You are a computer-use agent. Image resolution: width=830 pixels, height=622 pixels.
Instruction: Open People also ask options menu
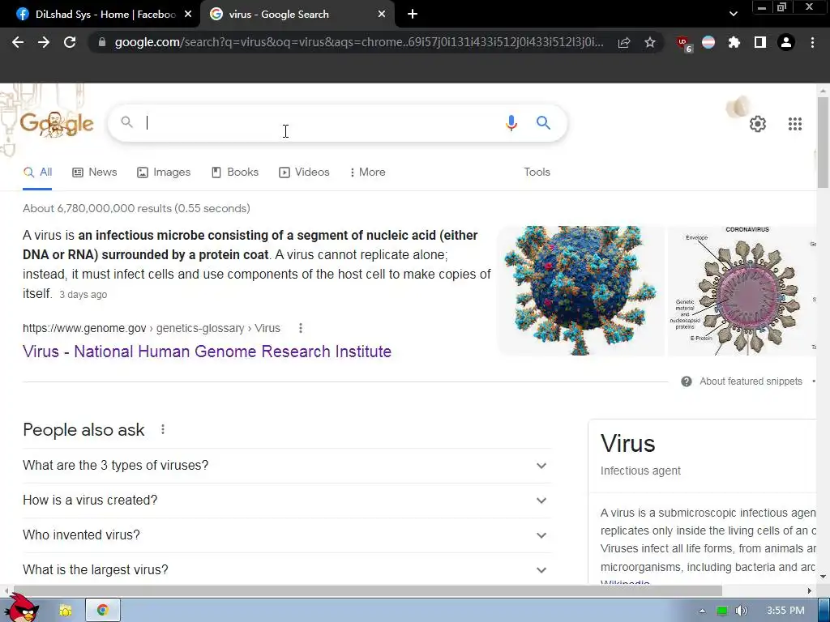coord(163,429)
